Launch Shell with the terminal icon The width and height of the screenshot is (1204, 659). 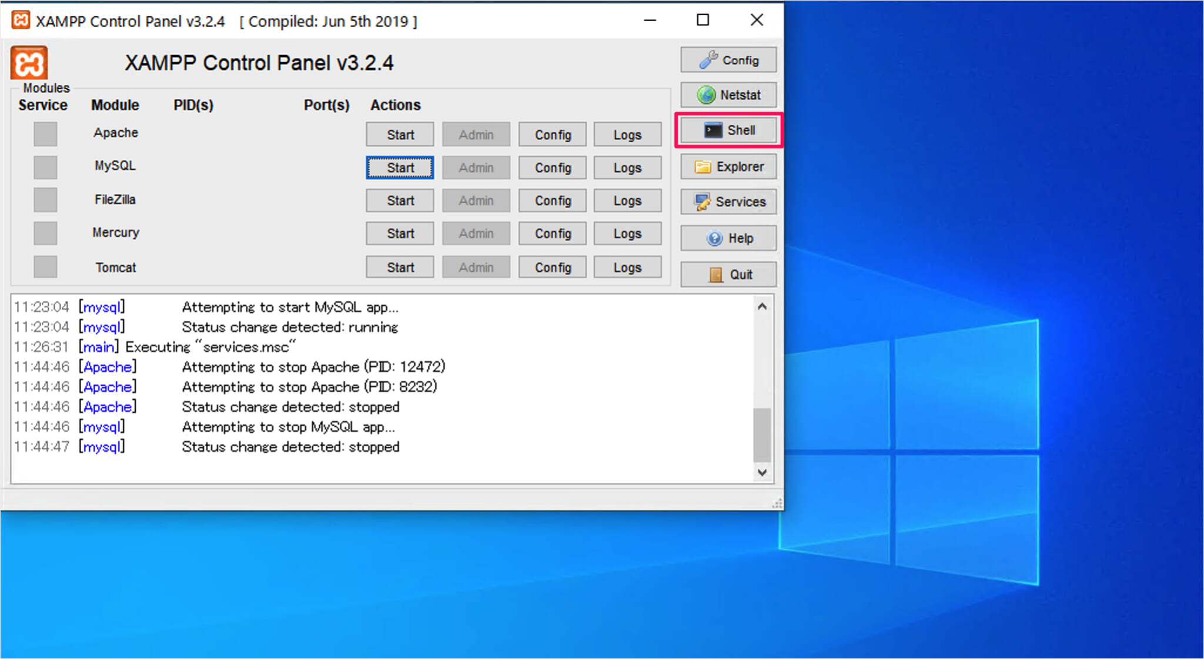728,130
